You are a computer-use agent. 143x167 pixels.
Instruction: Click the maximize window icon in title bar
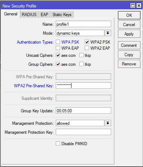[133, 6]
